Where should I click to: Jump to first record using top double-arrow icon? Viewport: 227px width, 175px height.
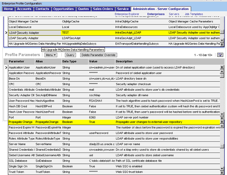222,67
